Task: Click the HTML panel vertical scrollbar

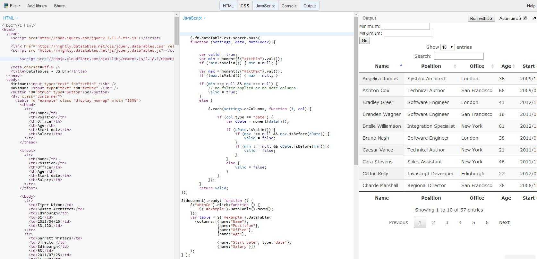Action: pyautogui.click(x=176, y=30)
